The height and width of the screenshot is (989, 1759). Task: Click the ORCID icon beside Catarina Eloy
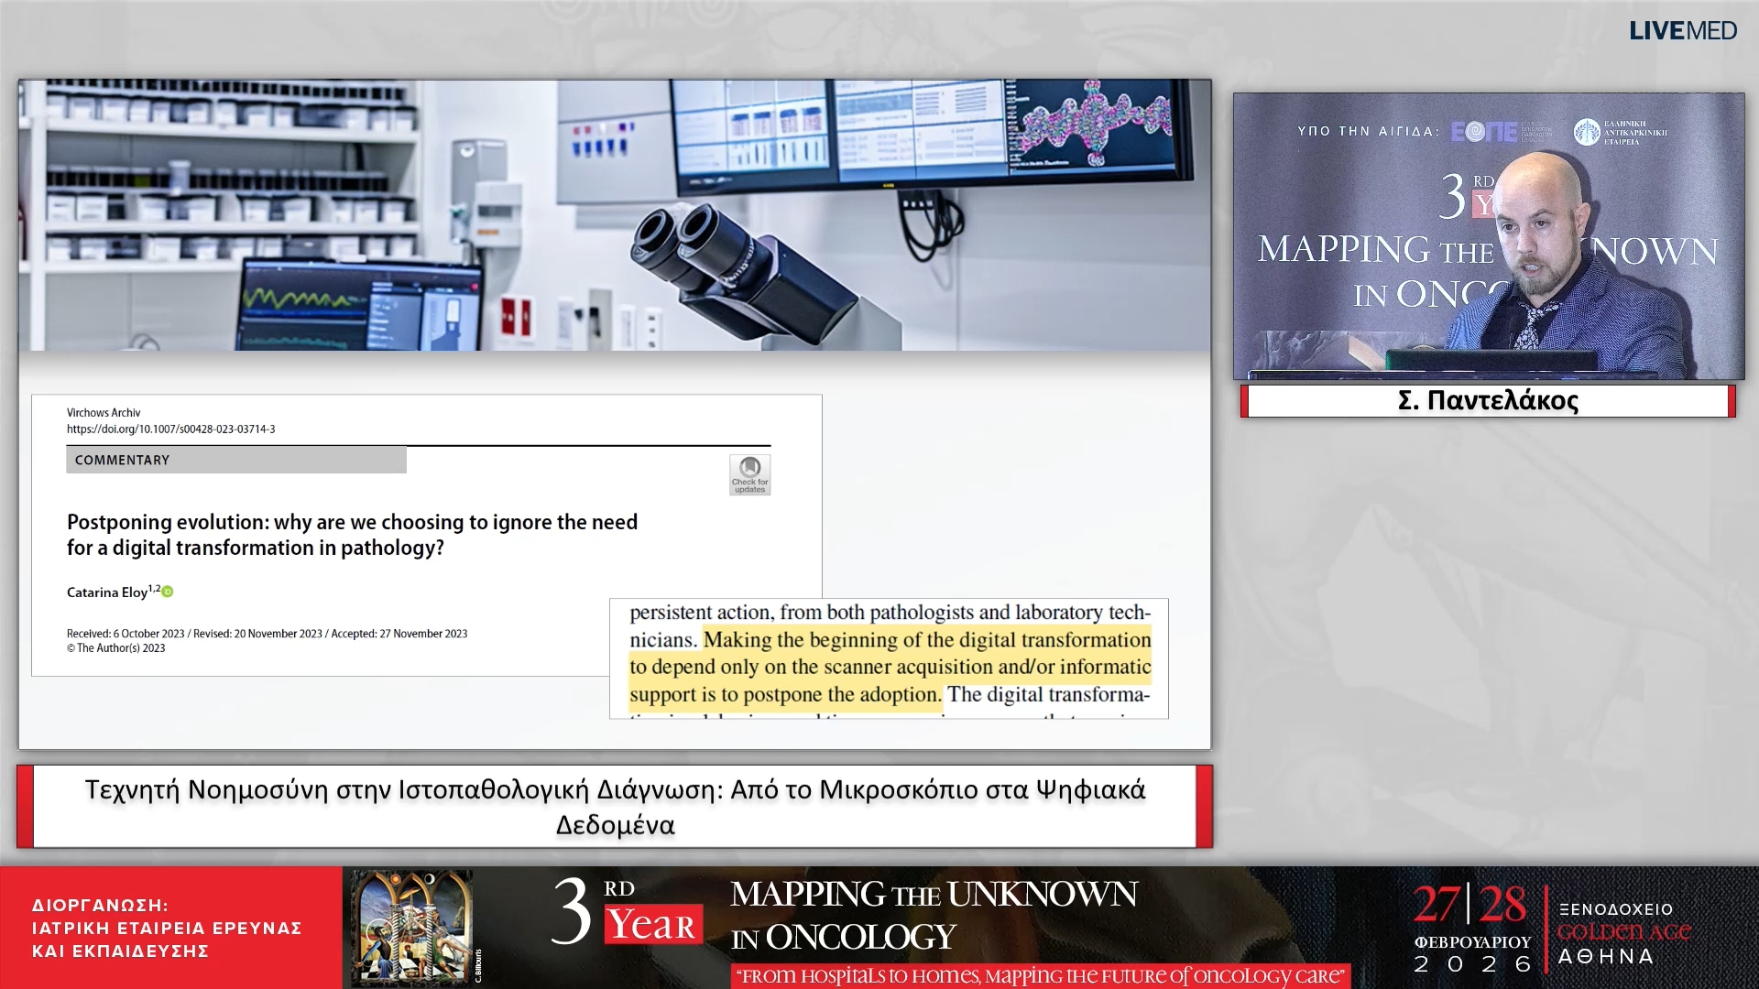pos(168,592)
